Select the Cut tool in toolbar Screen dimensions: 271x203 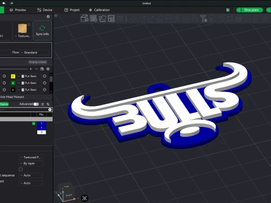[168, 19]
